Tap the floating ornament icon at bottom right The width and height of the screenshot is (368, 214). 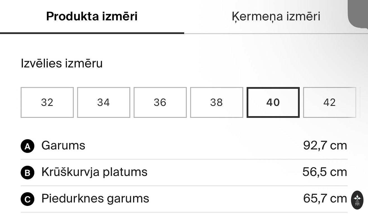357,200
